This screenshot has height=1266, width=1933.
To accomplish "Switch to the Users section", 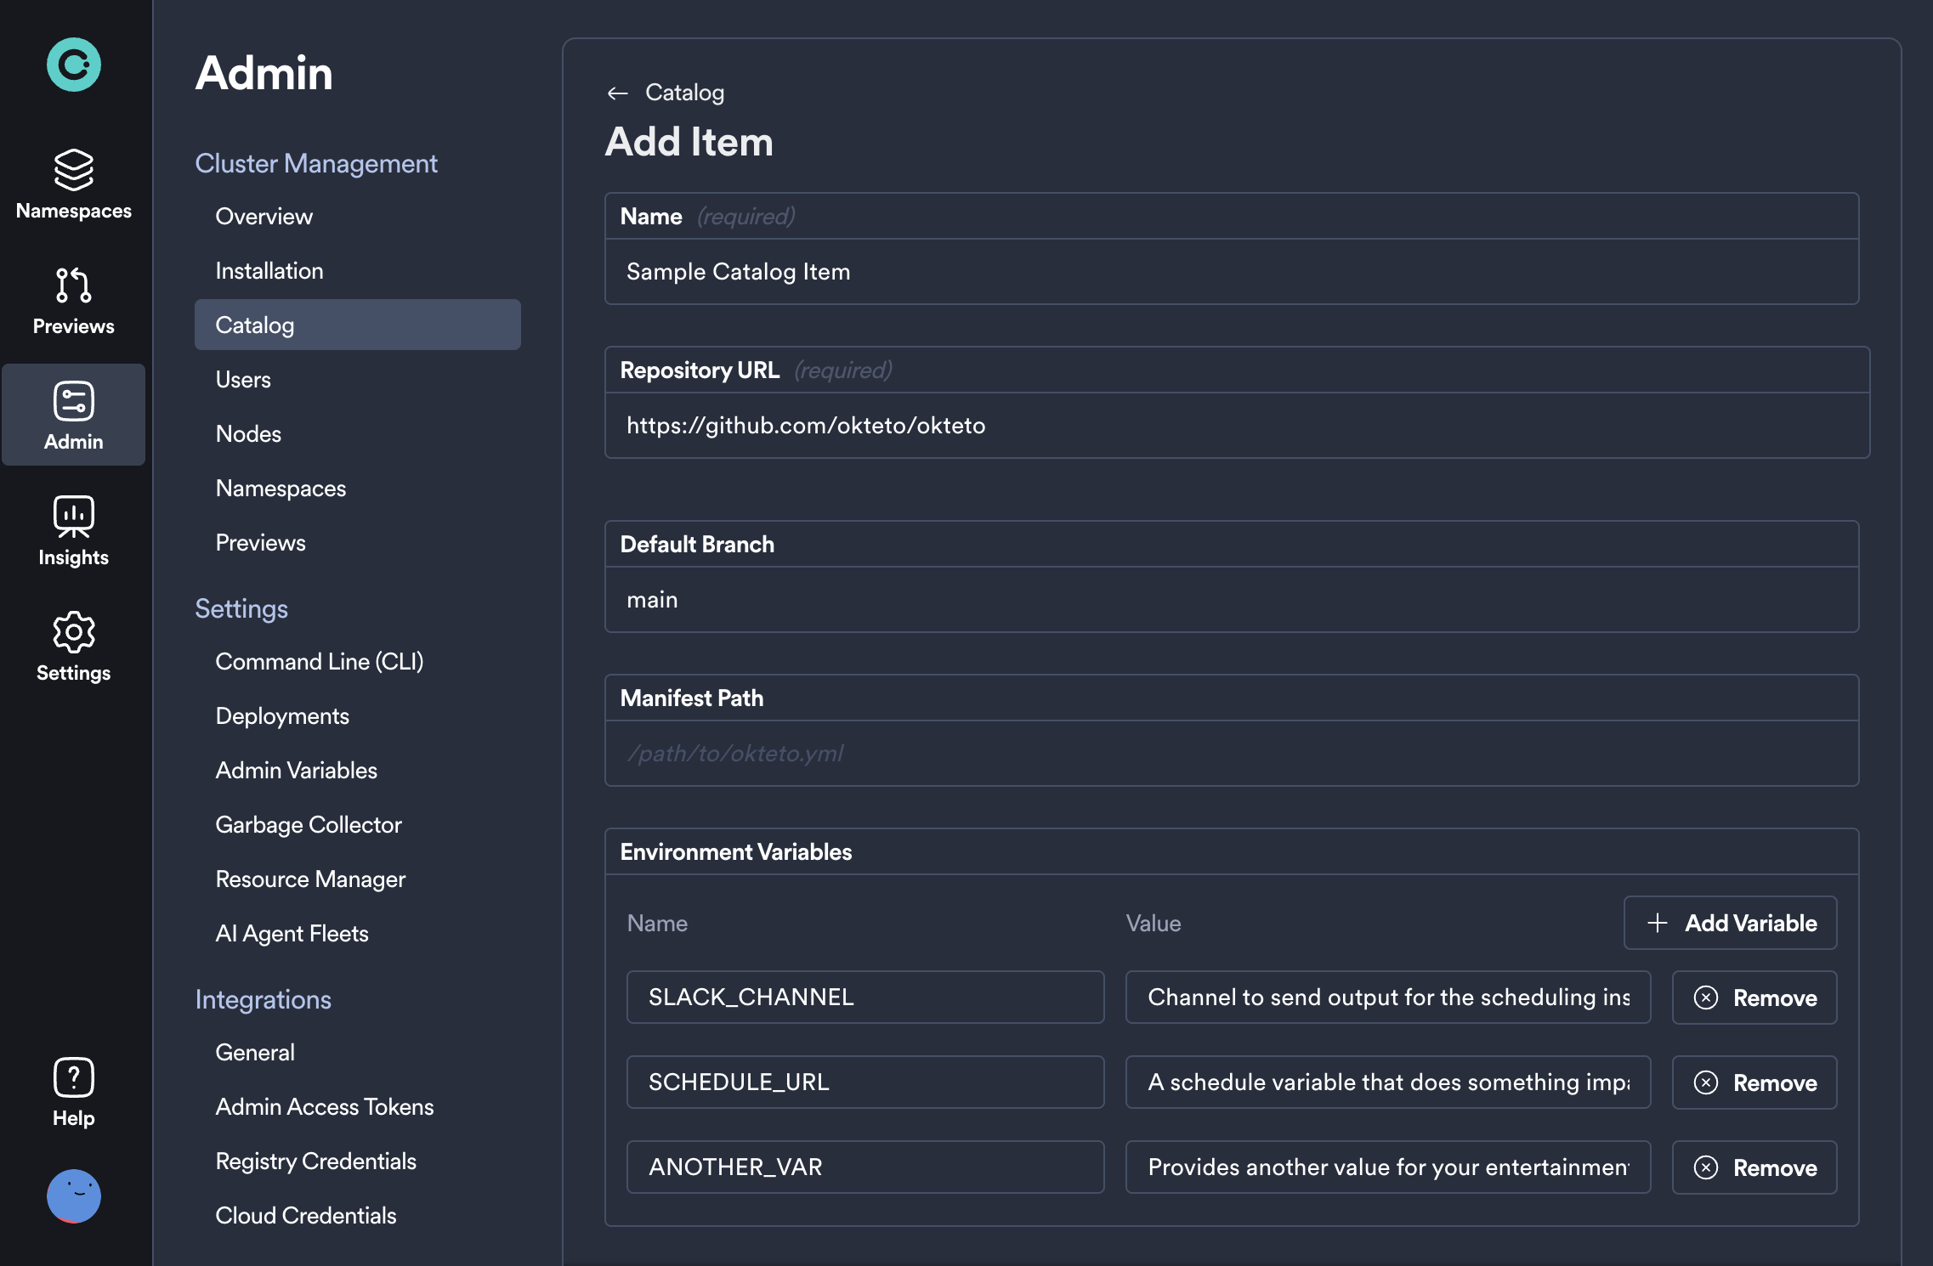I will (x=244, y=379).
